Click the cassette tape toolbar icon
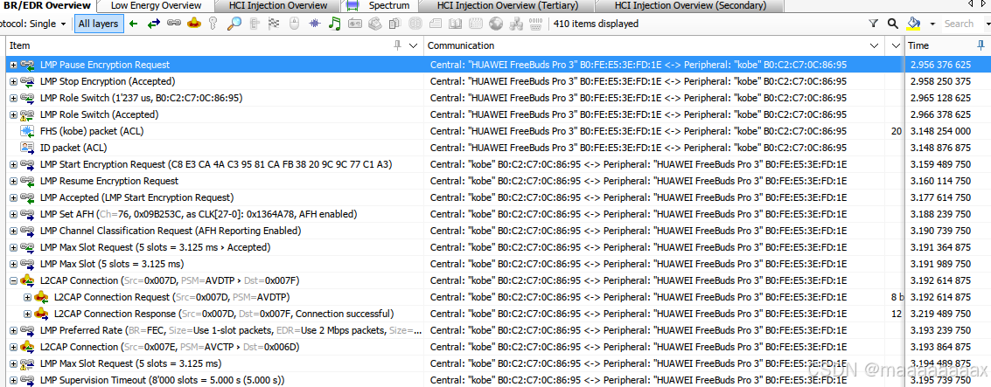The width and height of the screenshot is (991, 387). tap(354, 24)
